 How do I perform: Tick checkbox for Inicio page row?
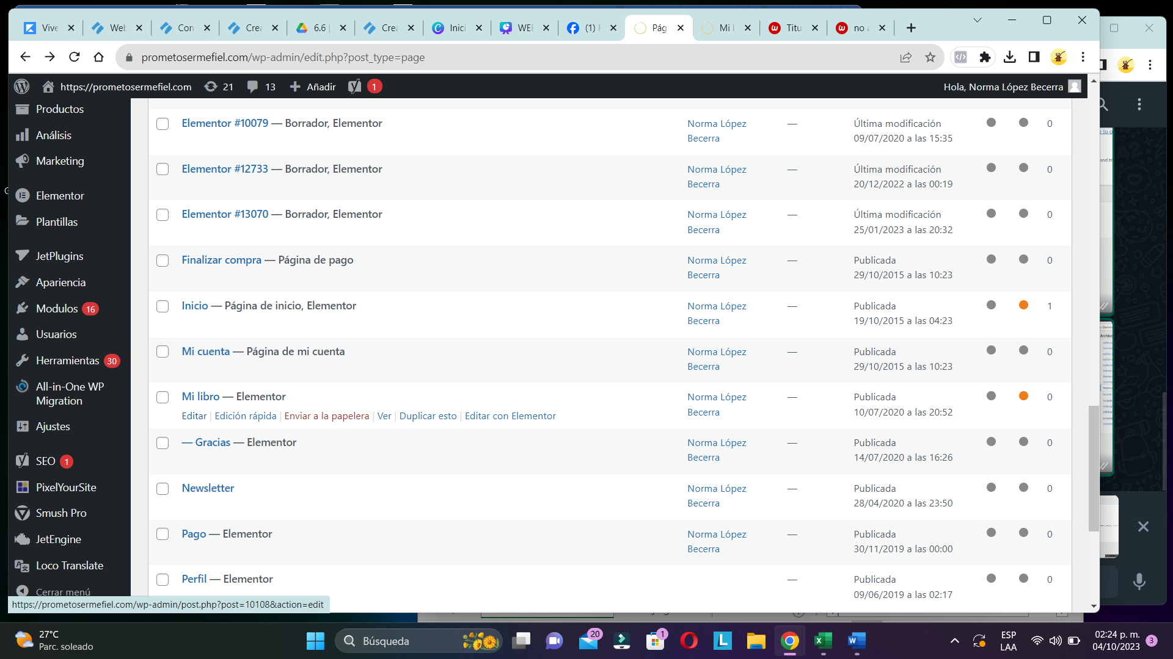pyautogui.click(x=163, y=306)
